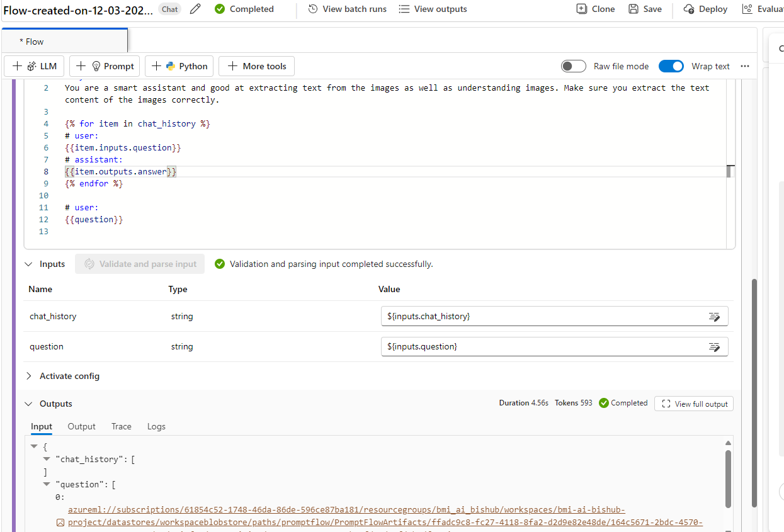784x532 pixels.
Task: Click the question value field
Action: pyautogui.click(x=555, y=346)
